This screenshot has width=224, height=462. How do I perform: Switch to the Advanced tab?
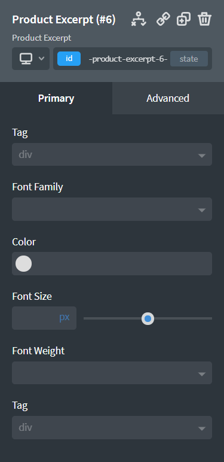coord(168,98)
